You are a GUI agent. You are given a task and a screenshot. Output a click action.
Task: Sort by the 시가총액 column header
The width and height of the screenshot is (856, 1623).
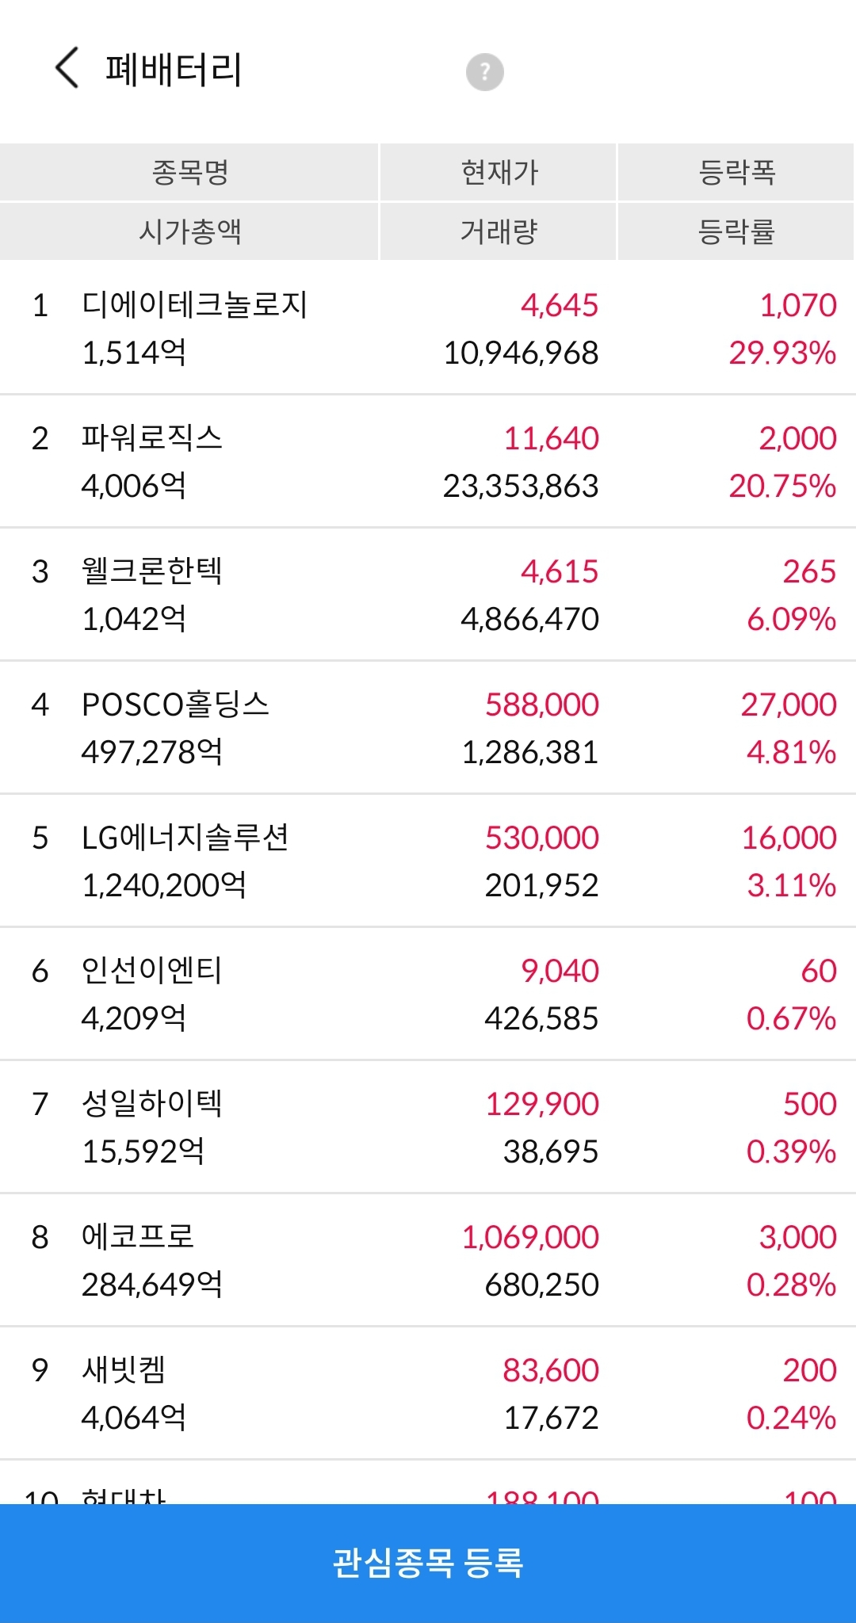tap(189, 231)
